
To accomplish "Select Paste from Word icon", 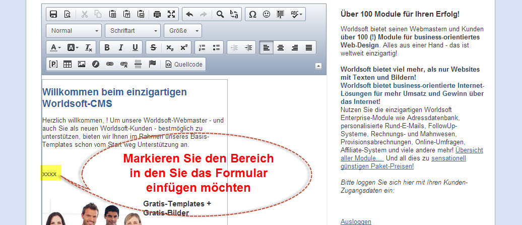I will pos(141,14).
